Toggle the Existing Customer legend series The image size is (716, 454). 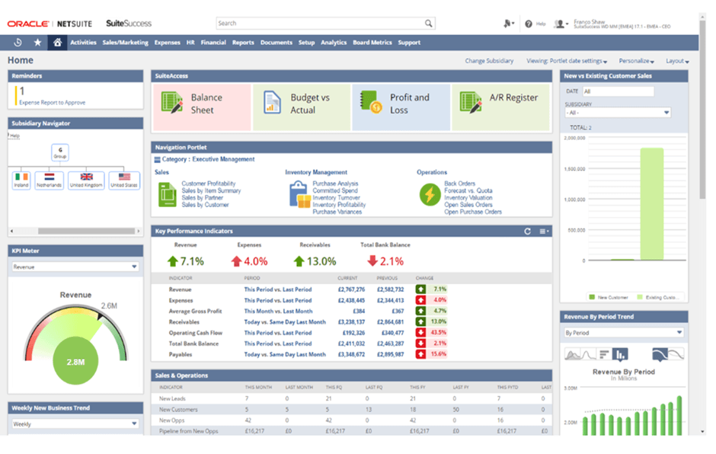pos(657,297)
